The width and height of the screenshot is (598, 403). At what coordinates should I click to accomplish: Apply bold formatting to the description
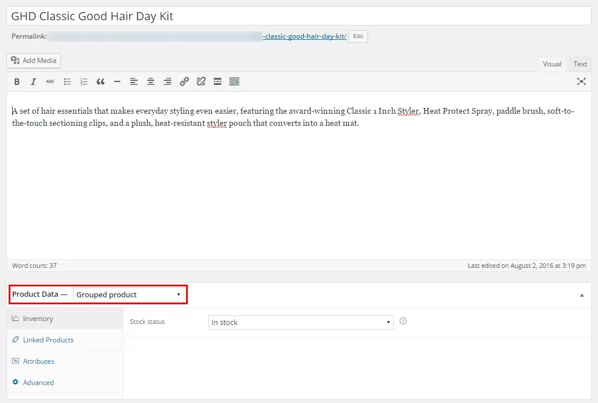17,81
